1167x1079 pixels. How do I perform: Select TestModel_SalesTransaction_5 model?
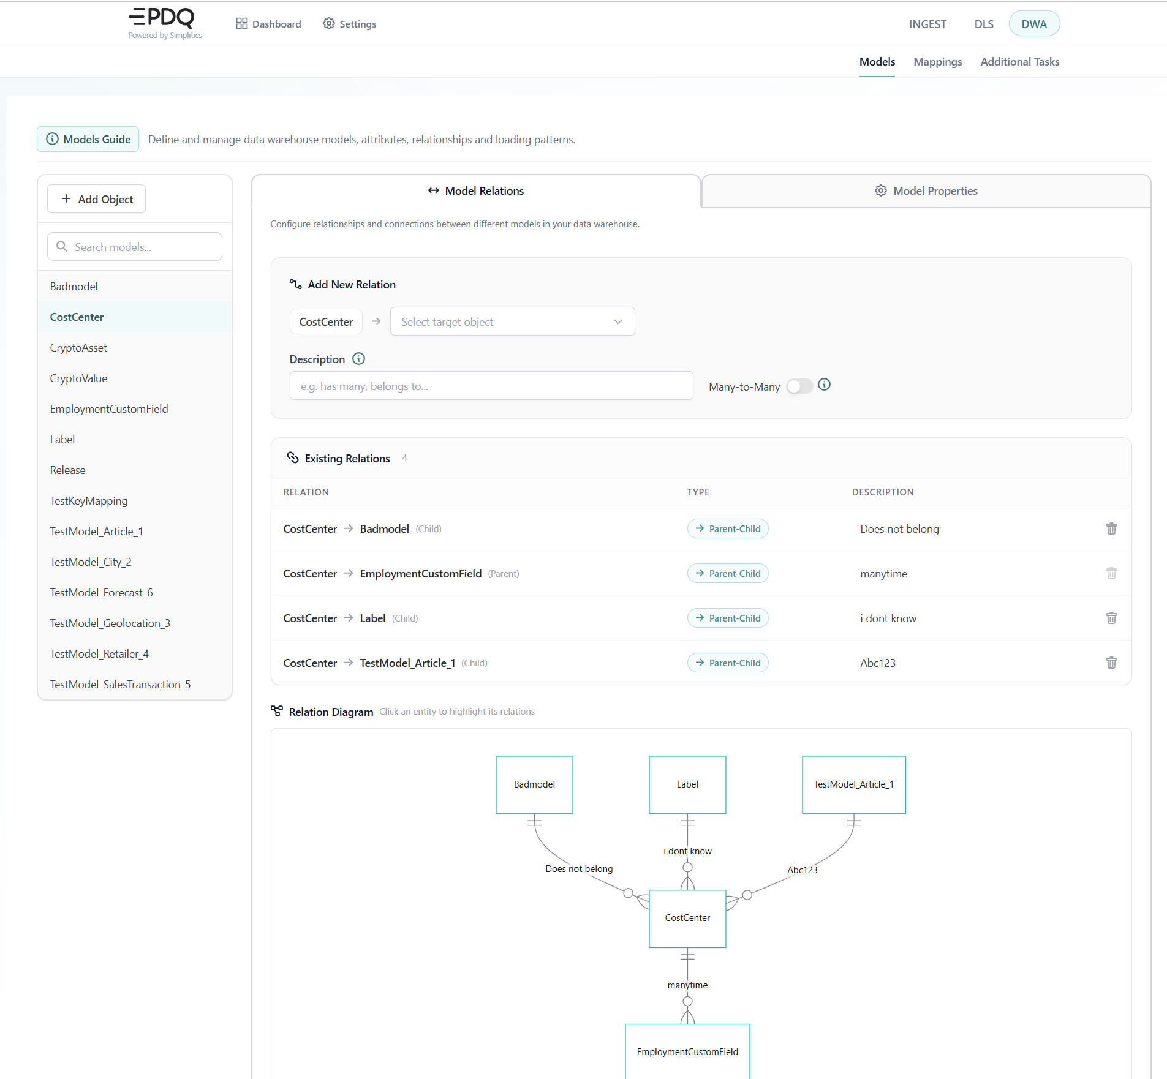[135, 685]
